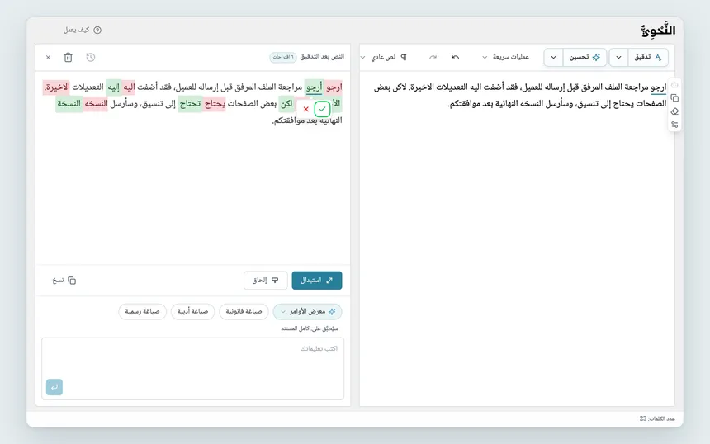Click the underlined word ارجو in the editor
710x444 pixels.
pyautogui.click(x=658, y=87)
